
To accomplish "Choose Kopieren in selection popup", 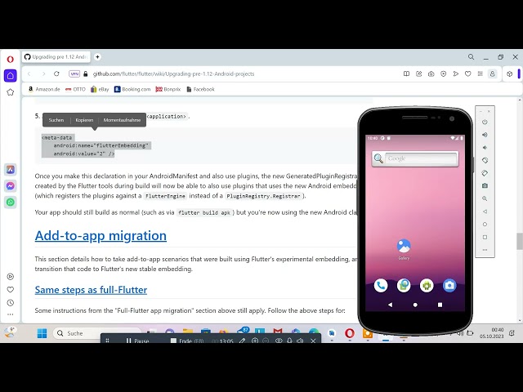I will point(84,120).
